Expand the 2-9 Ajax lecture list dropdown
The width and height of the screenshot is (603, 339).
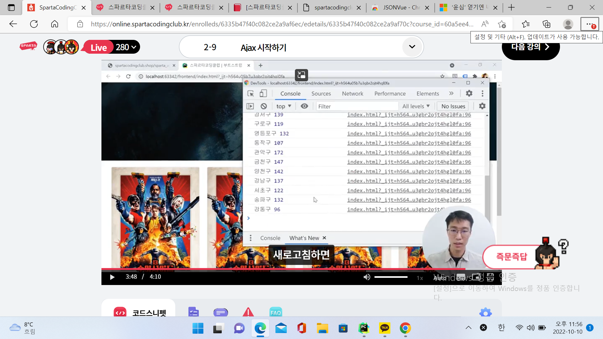(x=412, y=47)
